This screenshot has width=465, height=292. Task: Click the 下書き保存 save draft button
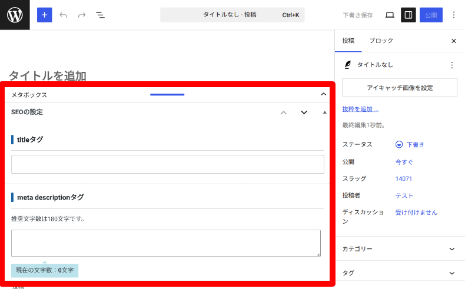(x=358, y=15)
